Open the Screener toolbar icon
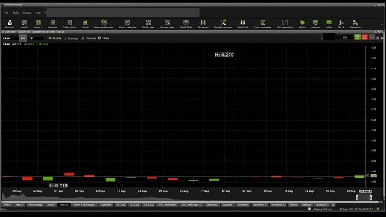386x217 pixels. tap(203, 24)
